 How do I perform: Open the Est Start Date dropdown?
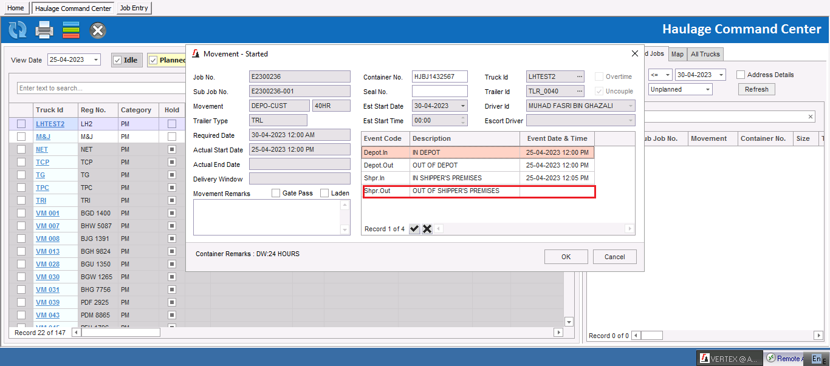click(x=463, y=106)
